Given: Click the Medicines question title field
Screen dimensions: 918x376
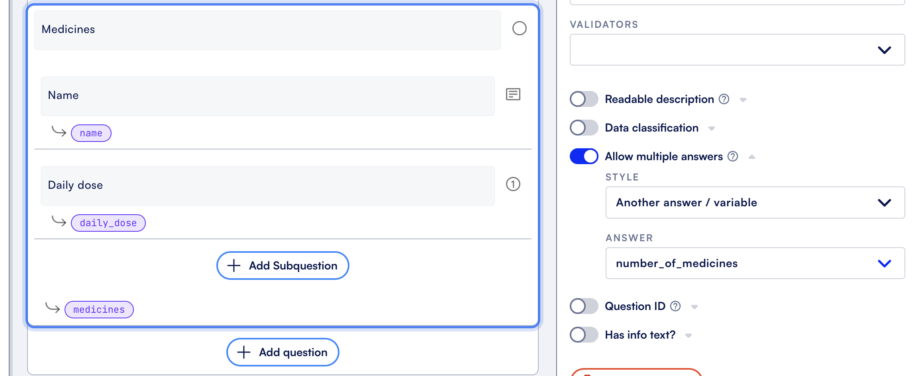Looking at the screenshot, I should click(267, 30).
